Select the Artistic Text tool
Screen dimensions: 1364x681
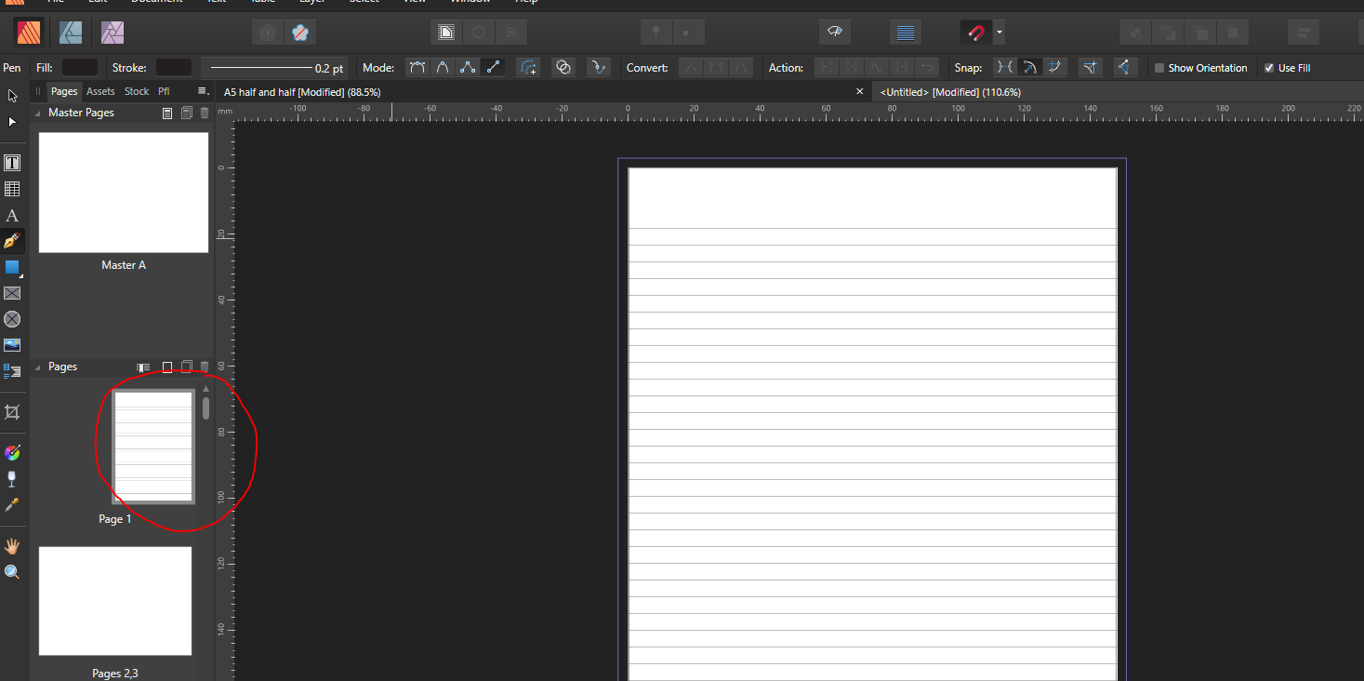tap(12, 215)
